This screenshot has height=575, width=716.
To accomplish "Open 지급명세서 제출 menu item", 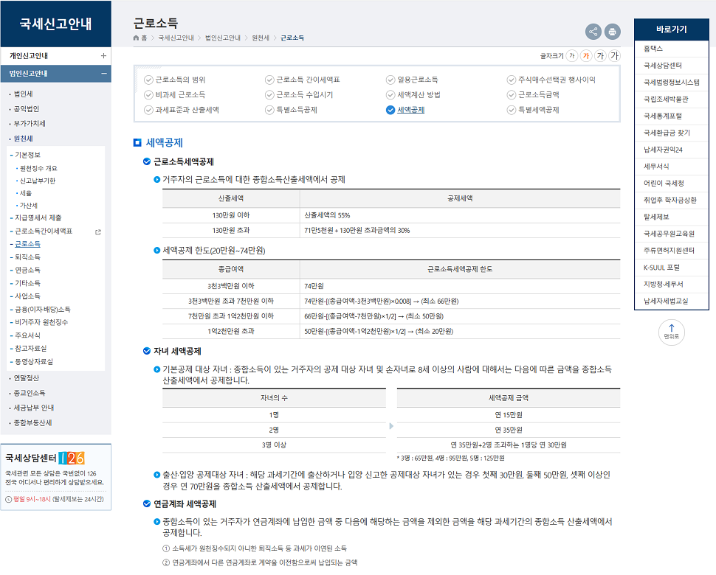I will point(38,218).
